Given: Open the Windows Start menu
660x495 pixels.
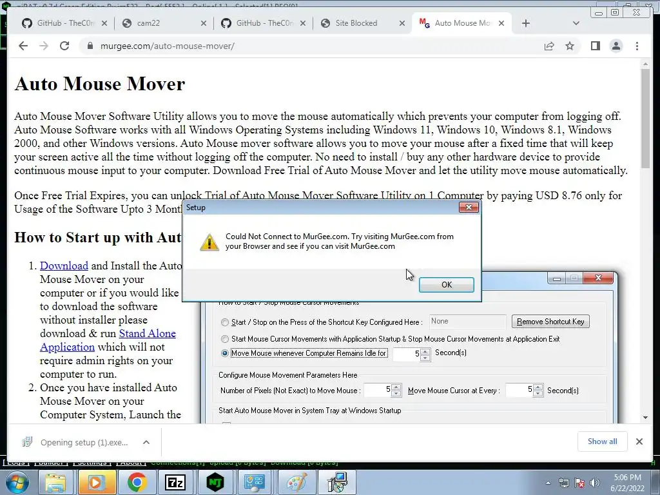Looking at the screenshot, I should point(17,482).
